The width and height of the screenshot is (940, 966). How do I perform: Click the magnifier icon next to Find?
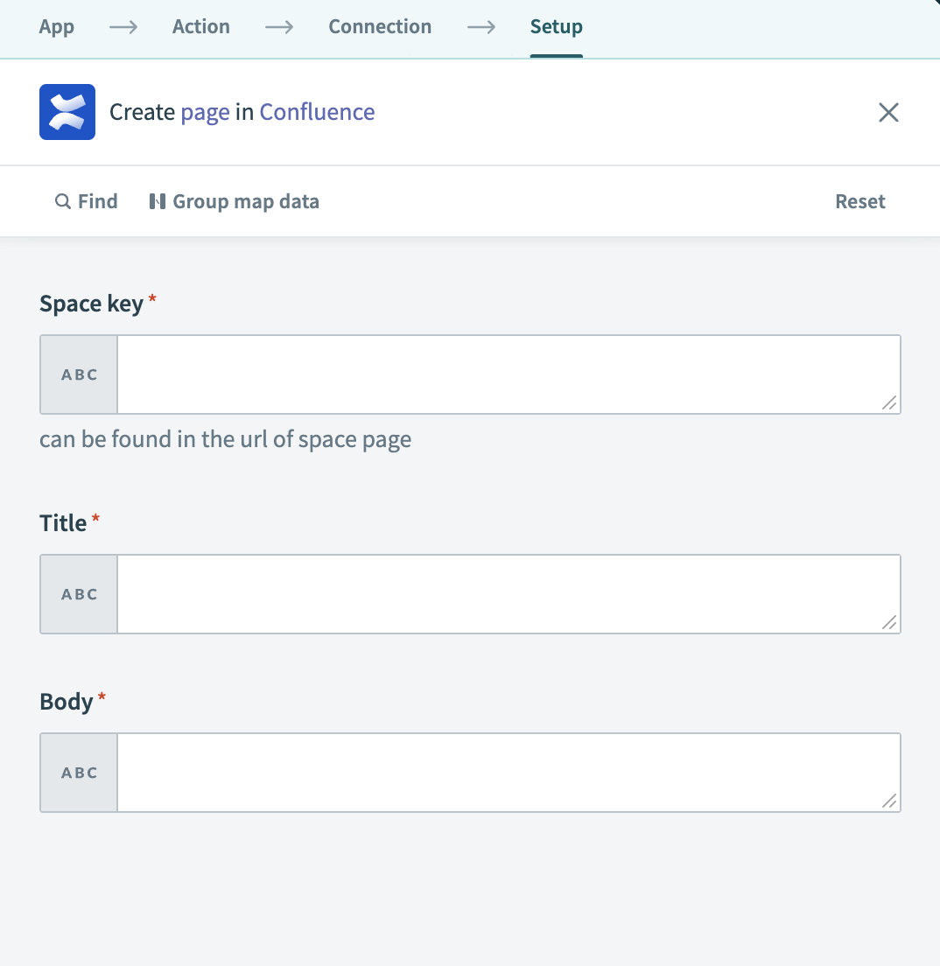pos(61,201)
